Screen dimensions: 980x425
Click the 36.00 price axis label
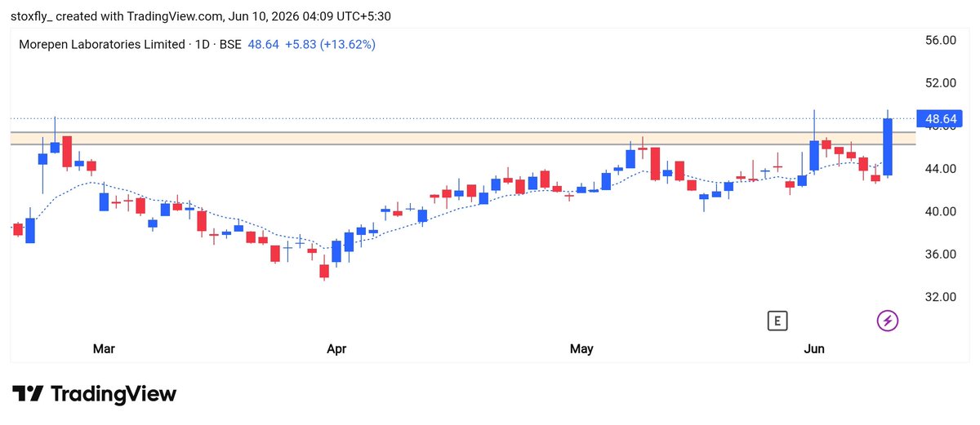point(939,255)
